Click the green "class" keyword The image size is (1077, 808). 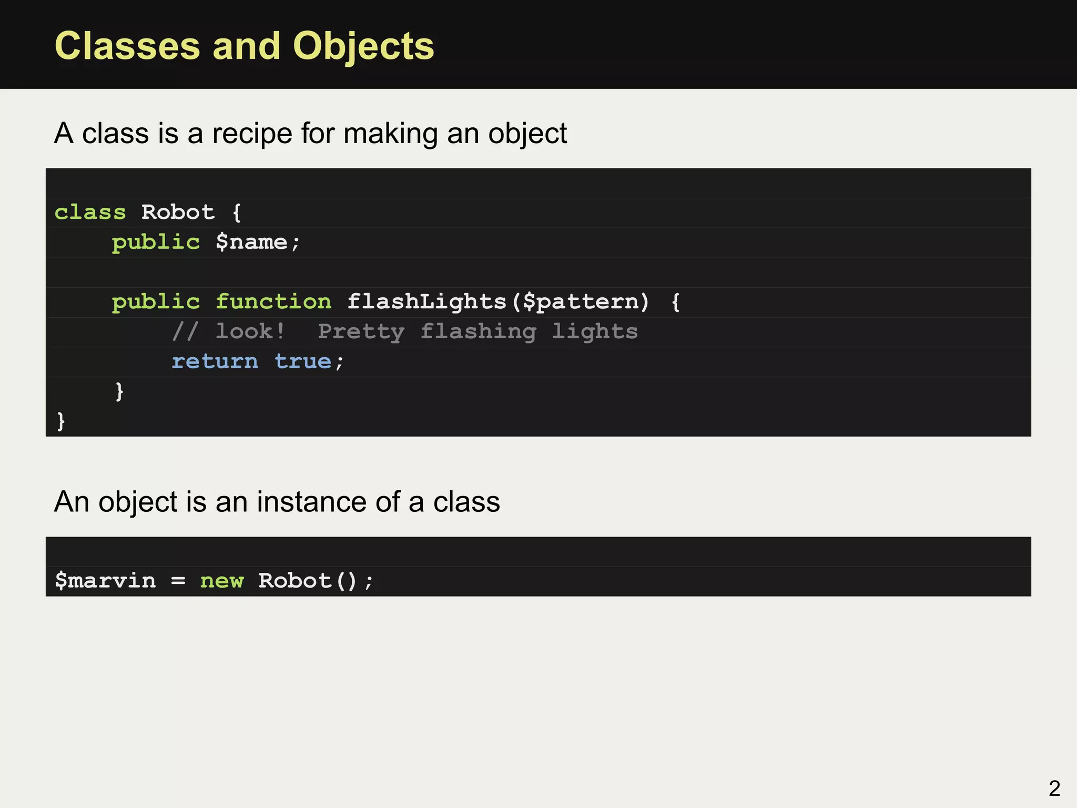[90, 212]
